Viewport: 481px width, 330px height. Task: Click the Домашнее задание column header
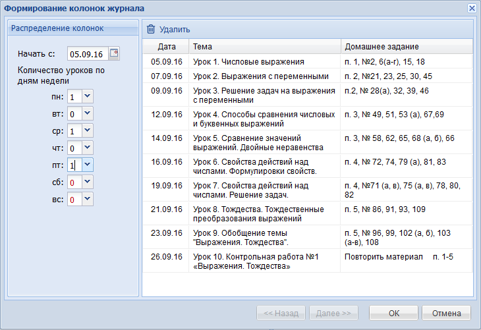[x=406, y=47]
